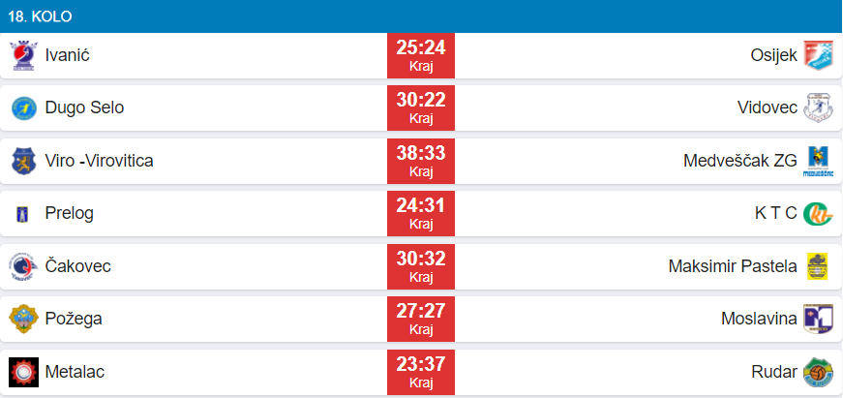Click the Moslavina team emblem
The height and width of the screenshot is (398, 843).
tap(818, 318)
